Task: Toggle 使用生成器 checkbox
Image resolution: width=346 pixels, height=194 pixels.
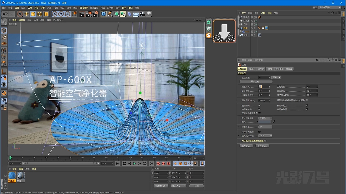Action: click(x=259, y=109)
